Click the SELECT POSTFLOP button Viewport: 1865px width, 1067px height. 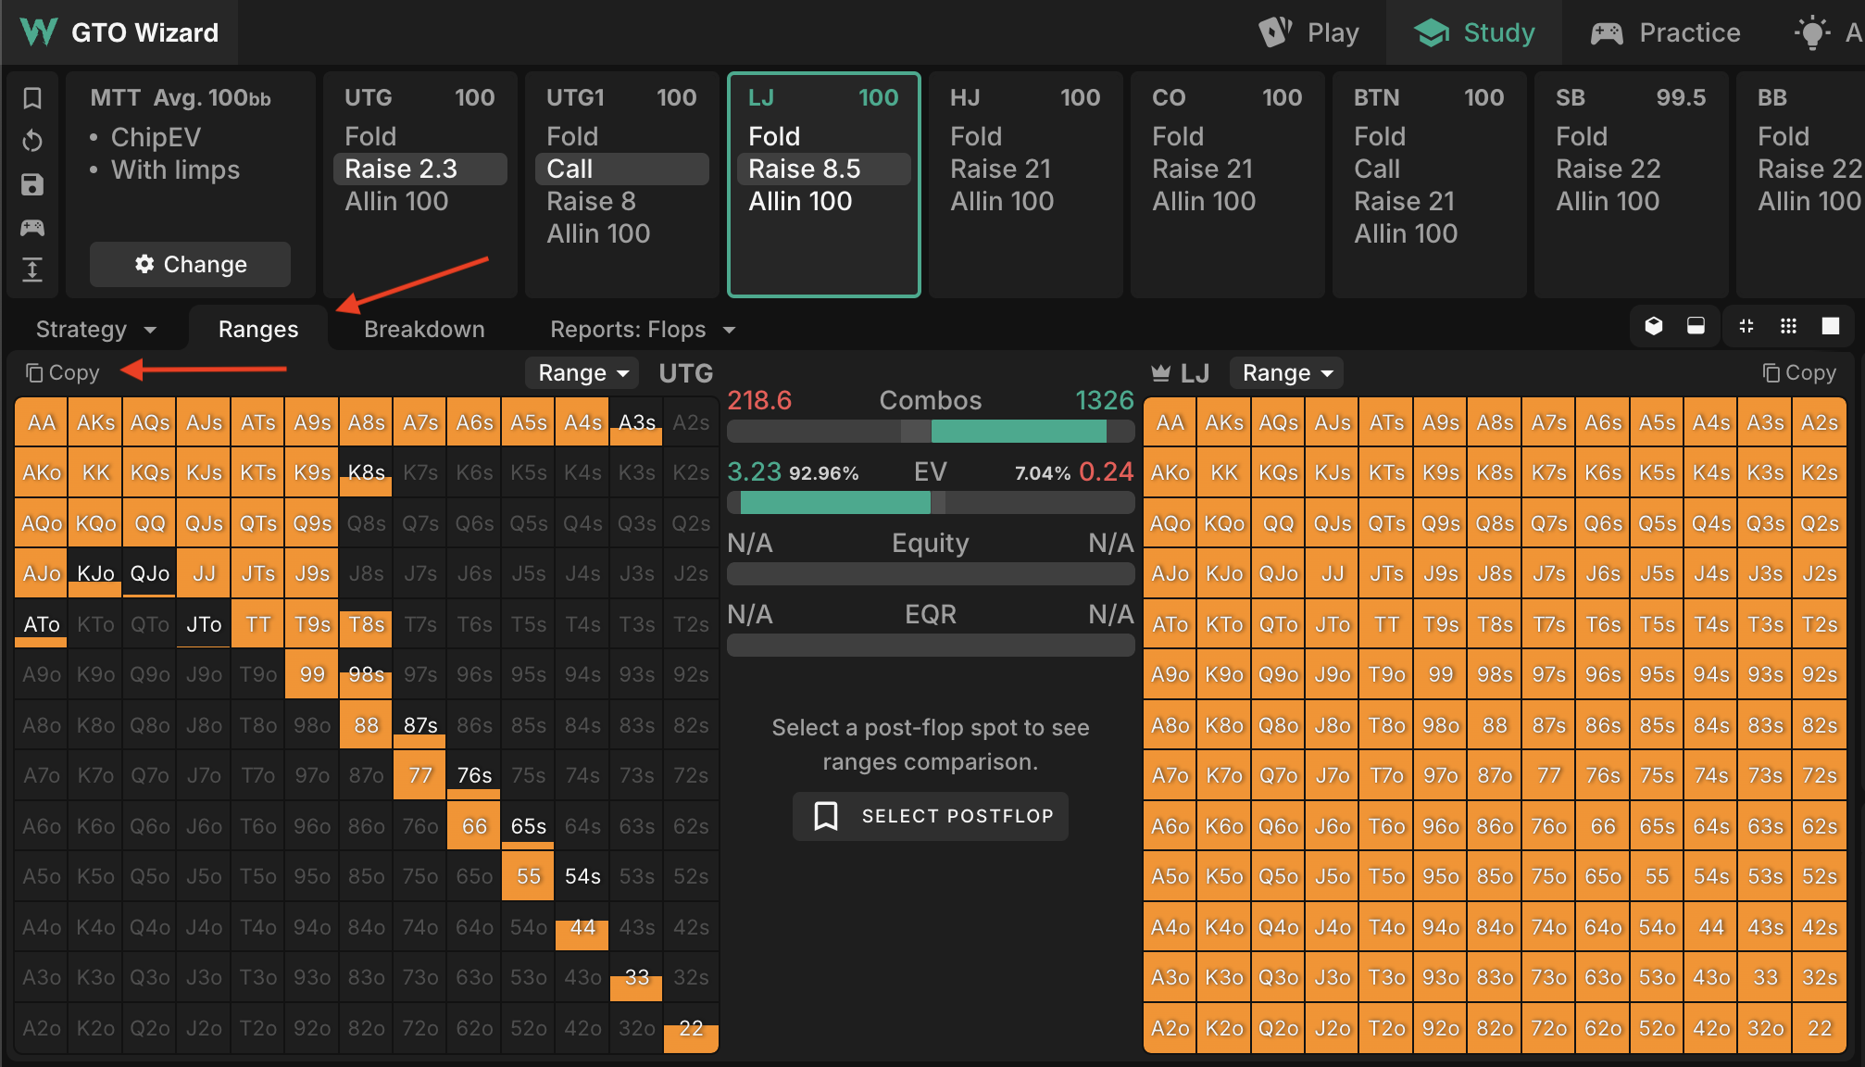click(931, 816)
